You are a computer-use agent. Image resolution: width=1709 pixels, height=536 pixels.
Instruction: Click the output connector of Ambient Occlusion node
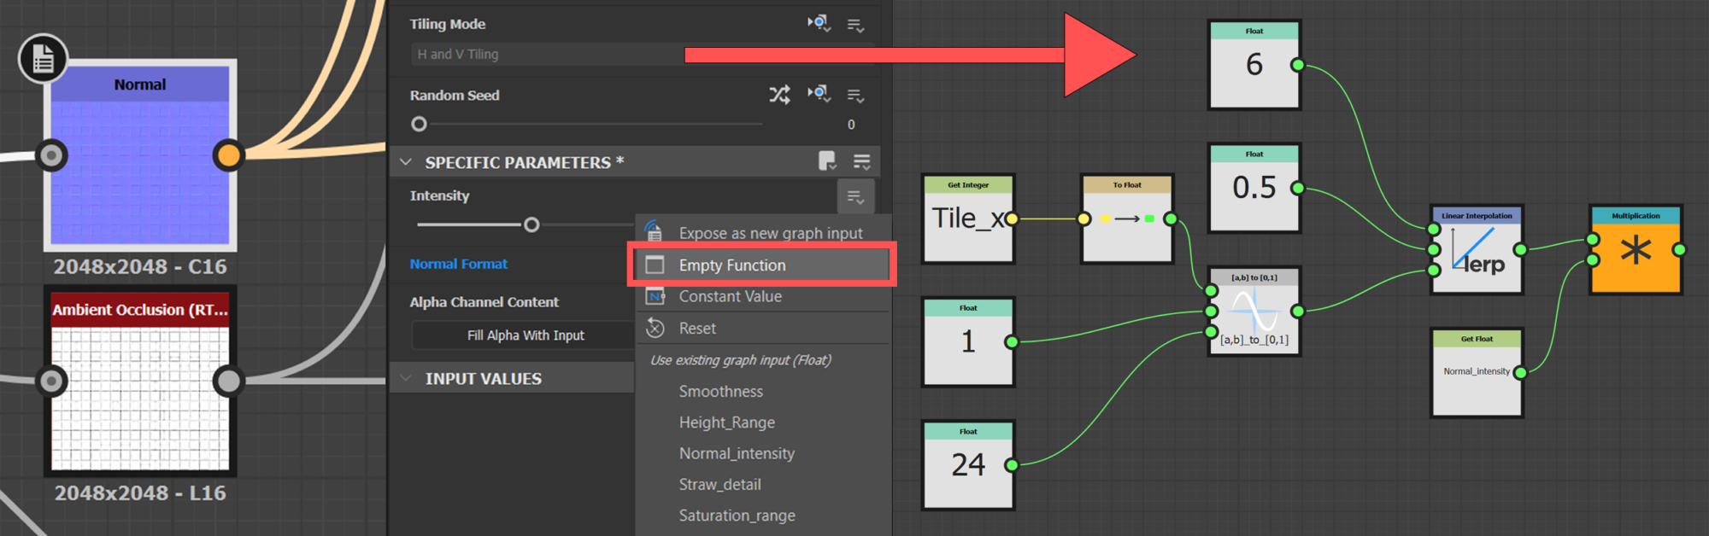coord(228,381)
